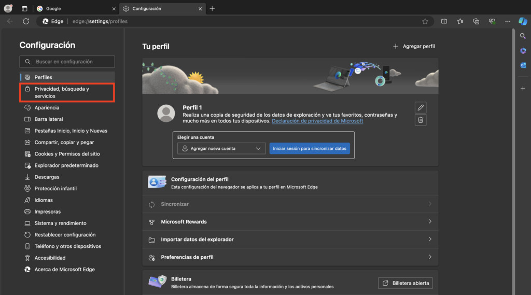Click the sidebar search magnifier icon
Screen dimensions: 531x295
click(x=523, y=36)
